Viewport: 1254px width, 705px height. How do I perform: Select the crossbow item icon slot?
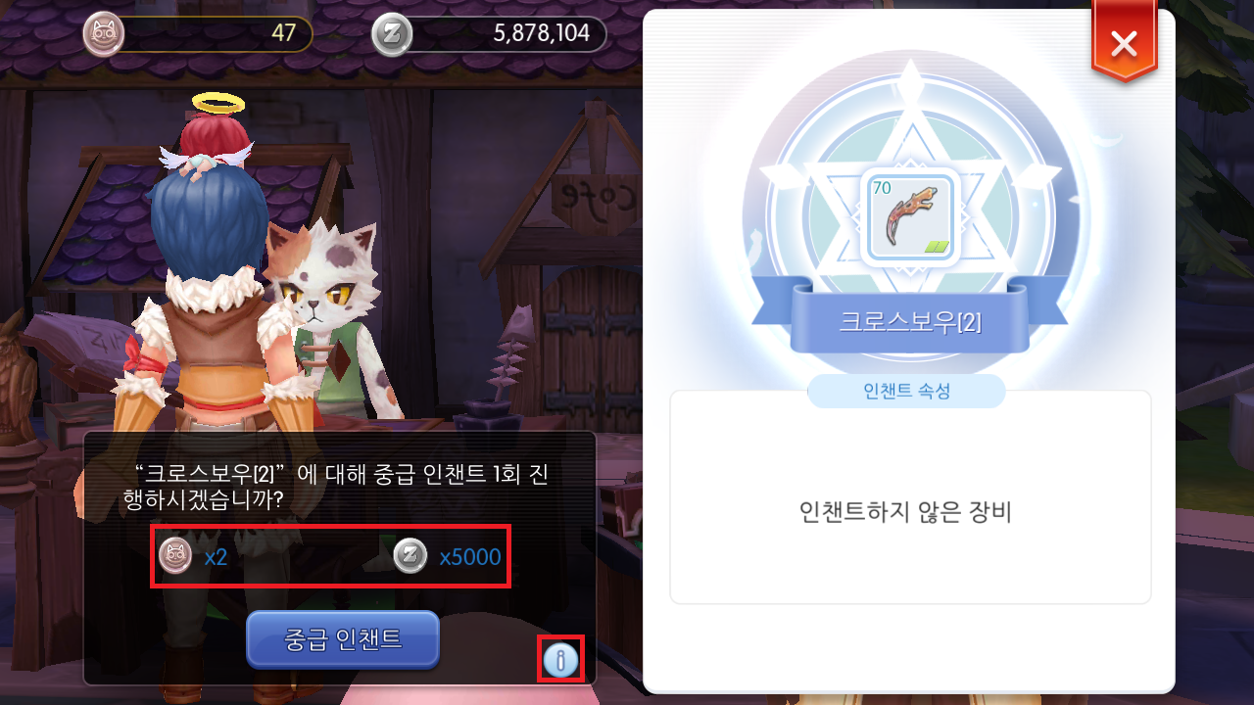(x=908, y=217)
